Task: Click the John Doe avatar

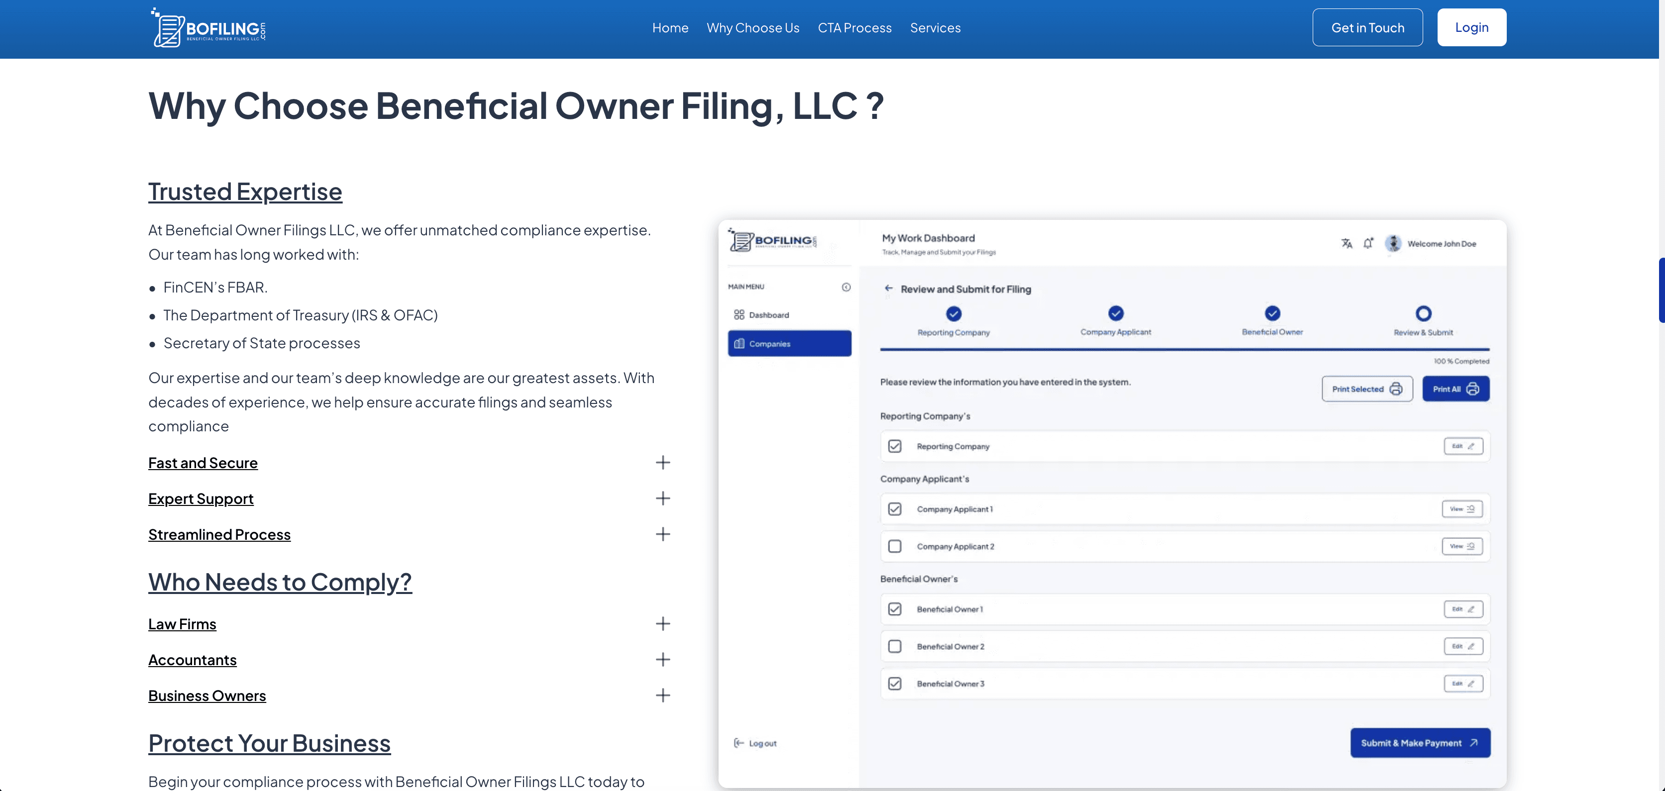Action: [x=1393, y=244]
